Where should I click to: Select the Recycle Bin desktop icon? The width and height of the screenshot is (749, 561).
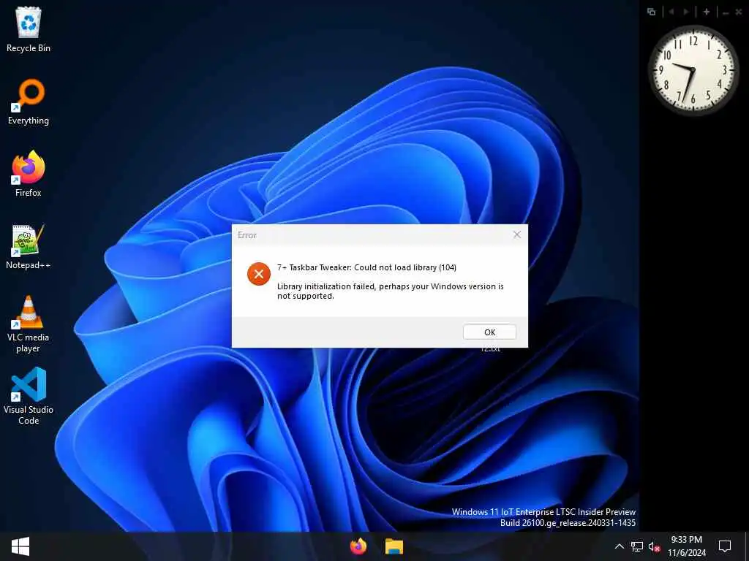29,29
